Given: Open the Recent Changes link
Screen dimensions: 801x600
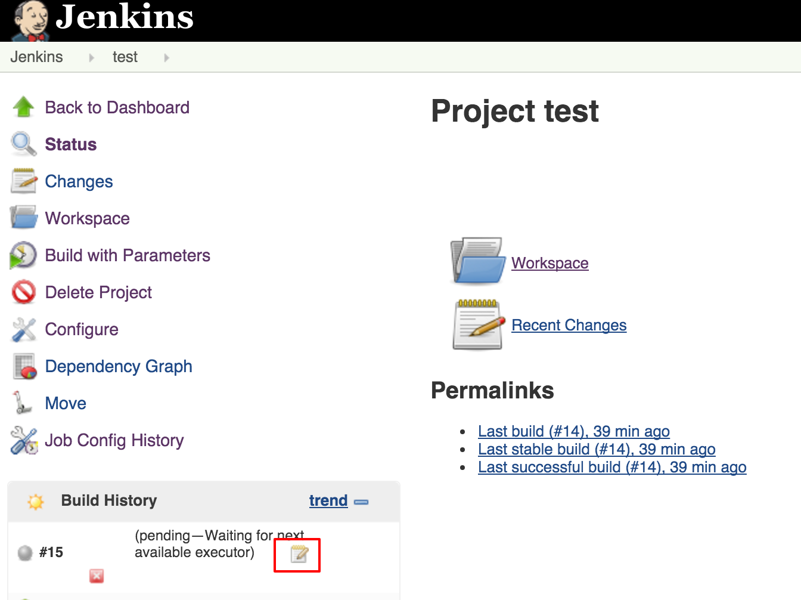Looking at the screenshot, I should pyautogui.click(x=569, y=325).
